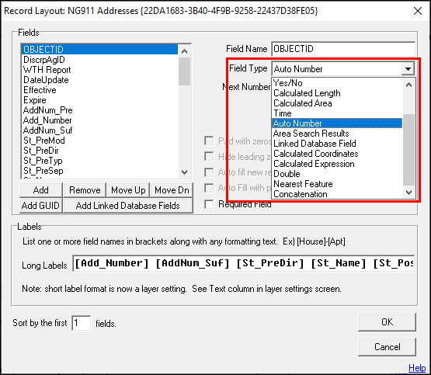The width and height of the screenshot is (431, 375).
Task: Click the Move Up button
Action: (128, 190)
